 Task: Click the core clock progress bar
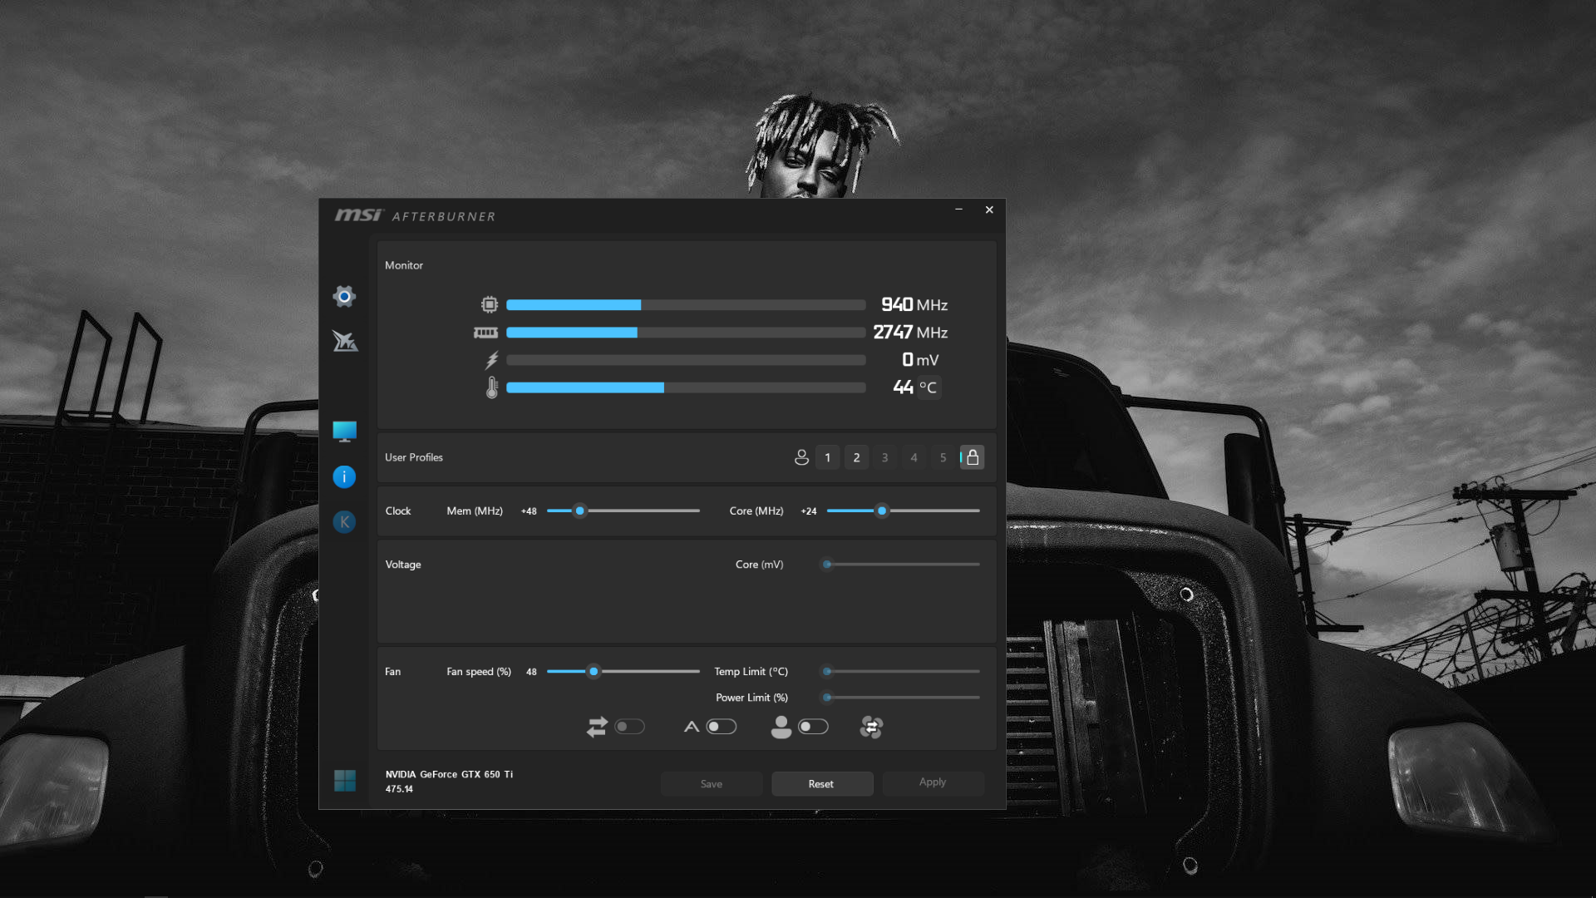686,305
